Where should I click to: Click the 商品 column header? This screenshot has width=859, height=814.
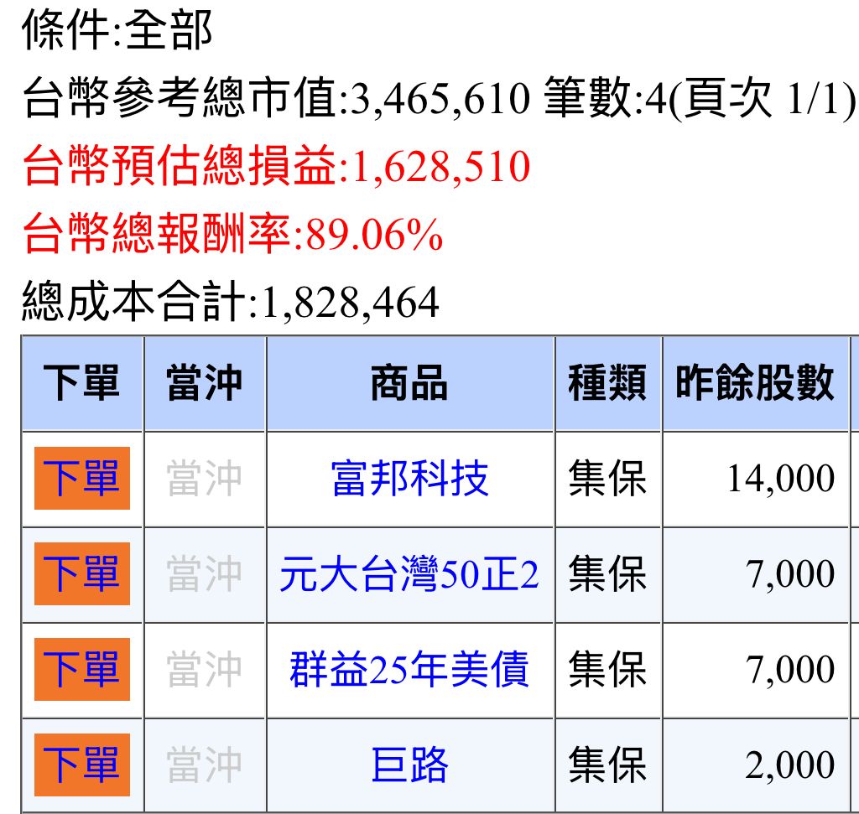409,383
